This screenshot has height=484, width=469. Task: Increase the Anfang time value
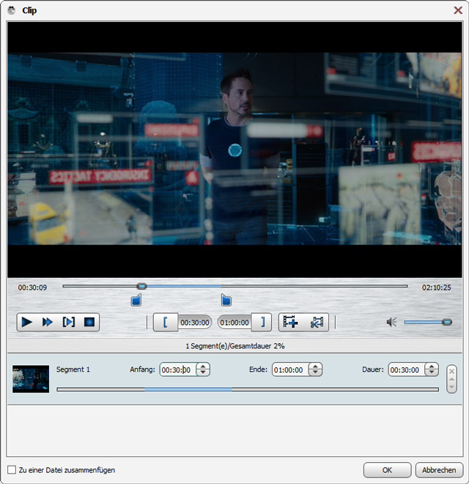(203, 367)
